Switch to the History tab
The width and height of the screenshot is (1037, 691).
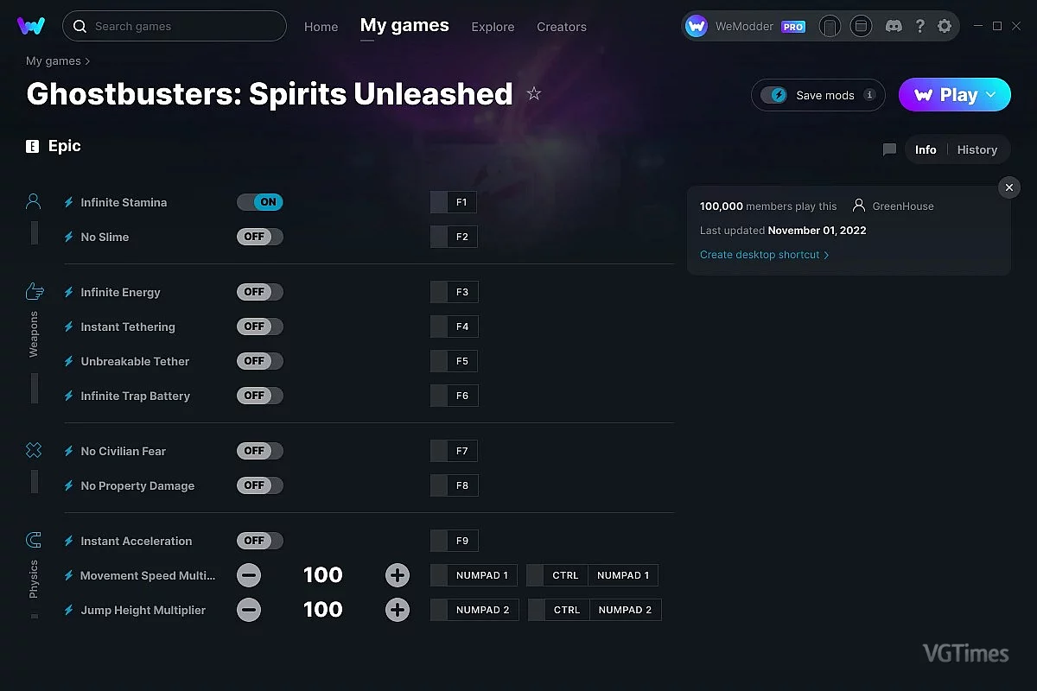coord(977,149)
